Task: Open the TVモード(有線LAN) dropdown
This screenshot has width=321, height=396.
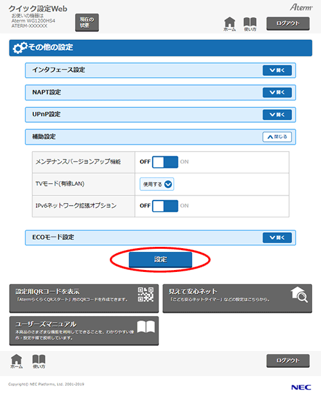Action: pyautogui.click(x=157, y=184)
